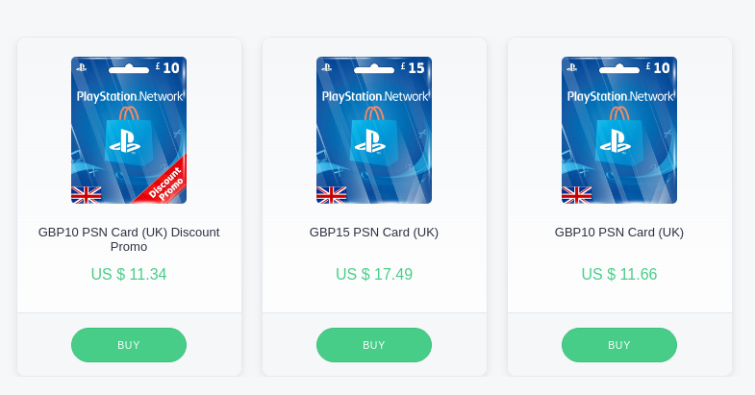Click the £10 label on the rightmost card image
755x395 pixels.
(x=658, y=68)
